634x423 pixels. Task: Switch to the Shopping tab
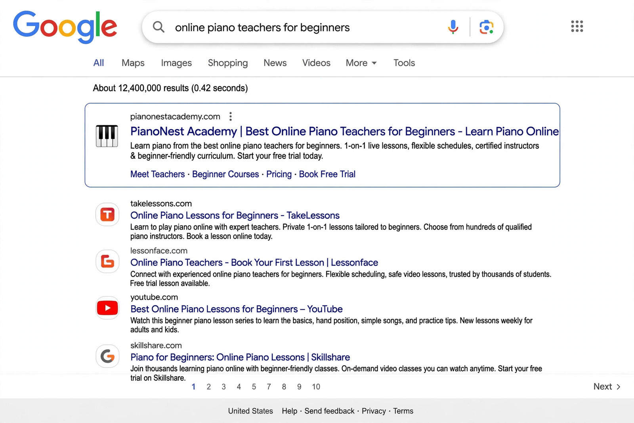coord(228,63)
